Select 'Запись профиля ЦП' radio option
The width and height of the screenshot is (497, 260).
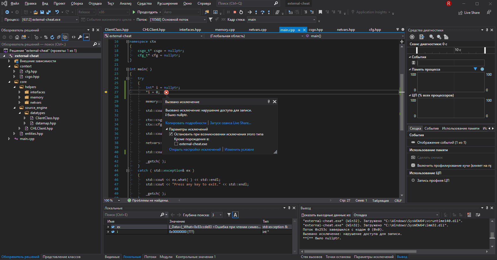(x=413, y=180)
